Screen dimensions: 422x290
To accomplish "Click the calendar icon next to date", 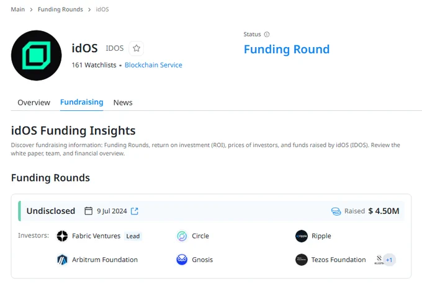I will (x=88, y=211).
